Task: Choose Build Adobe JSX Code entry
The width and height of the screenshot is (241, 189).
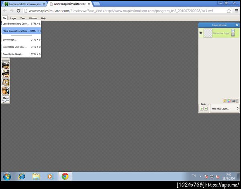Action: (x=22, y=47)
